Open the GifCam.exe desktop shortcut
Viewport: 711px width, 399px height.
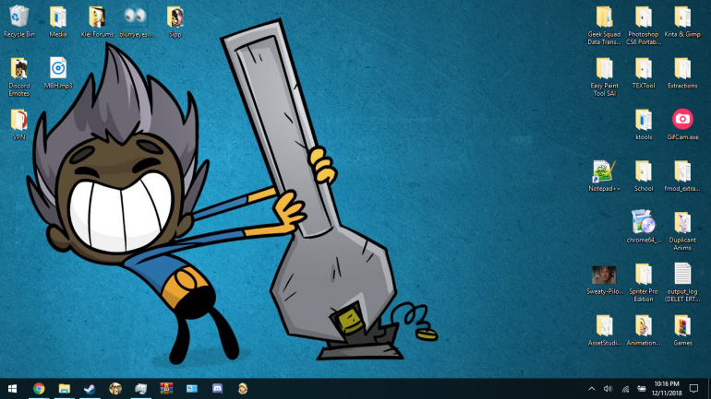tap(681, 120)
